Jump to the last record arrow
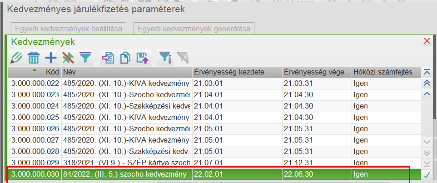Viewport: 437px width, 183px height. tap(427, 163)
